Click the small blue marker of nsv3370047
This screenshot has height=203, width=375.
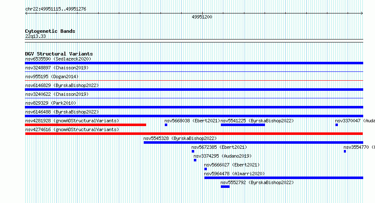pyautogui.click(x=337, y=125)
